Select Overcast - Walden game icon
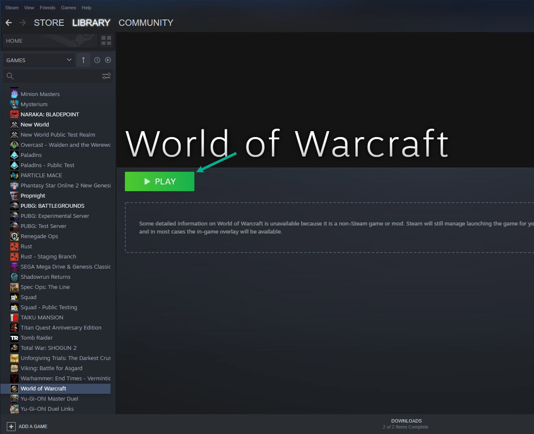 click(x=14, y=145)
